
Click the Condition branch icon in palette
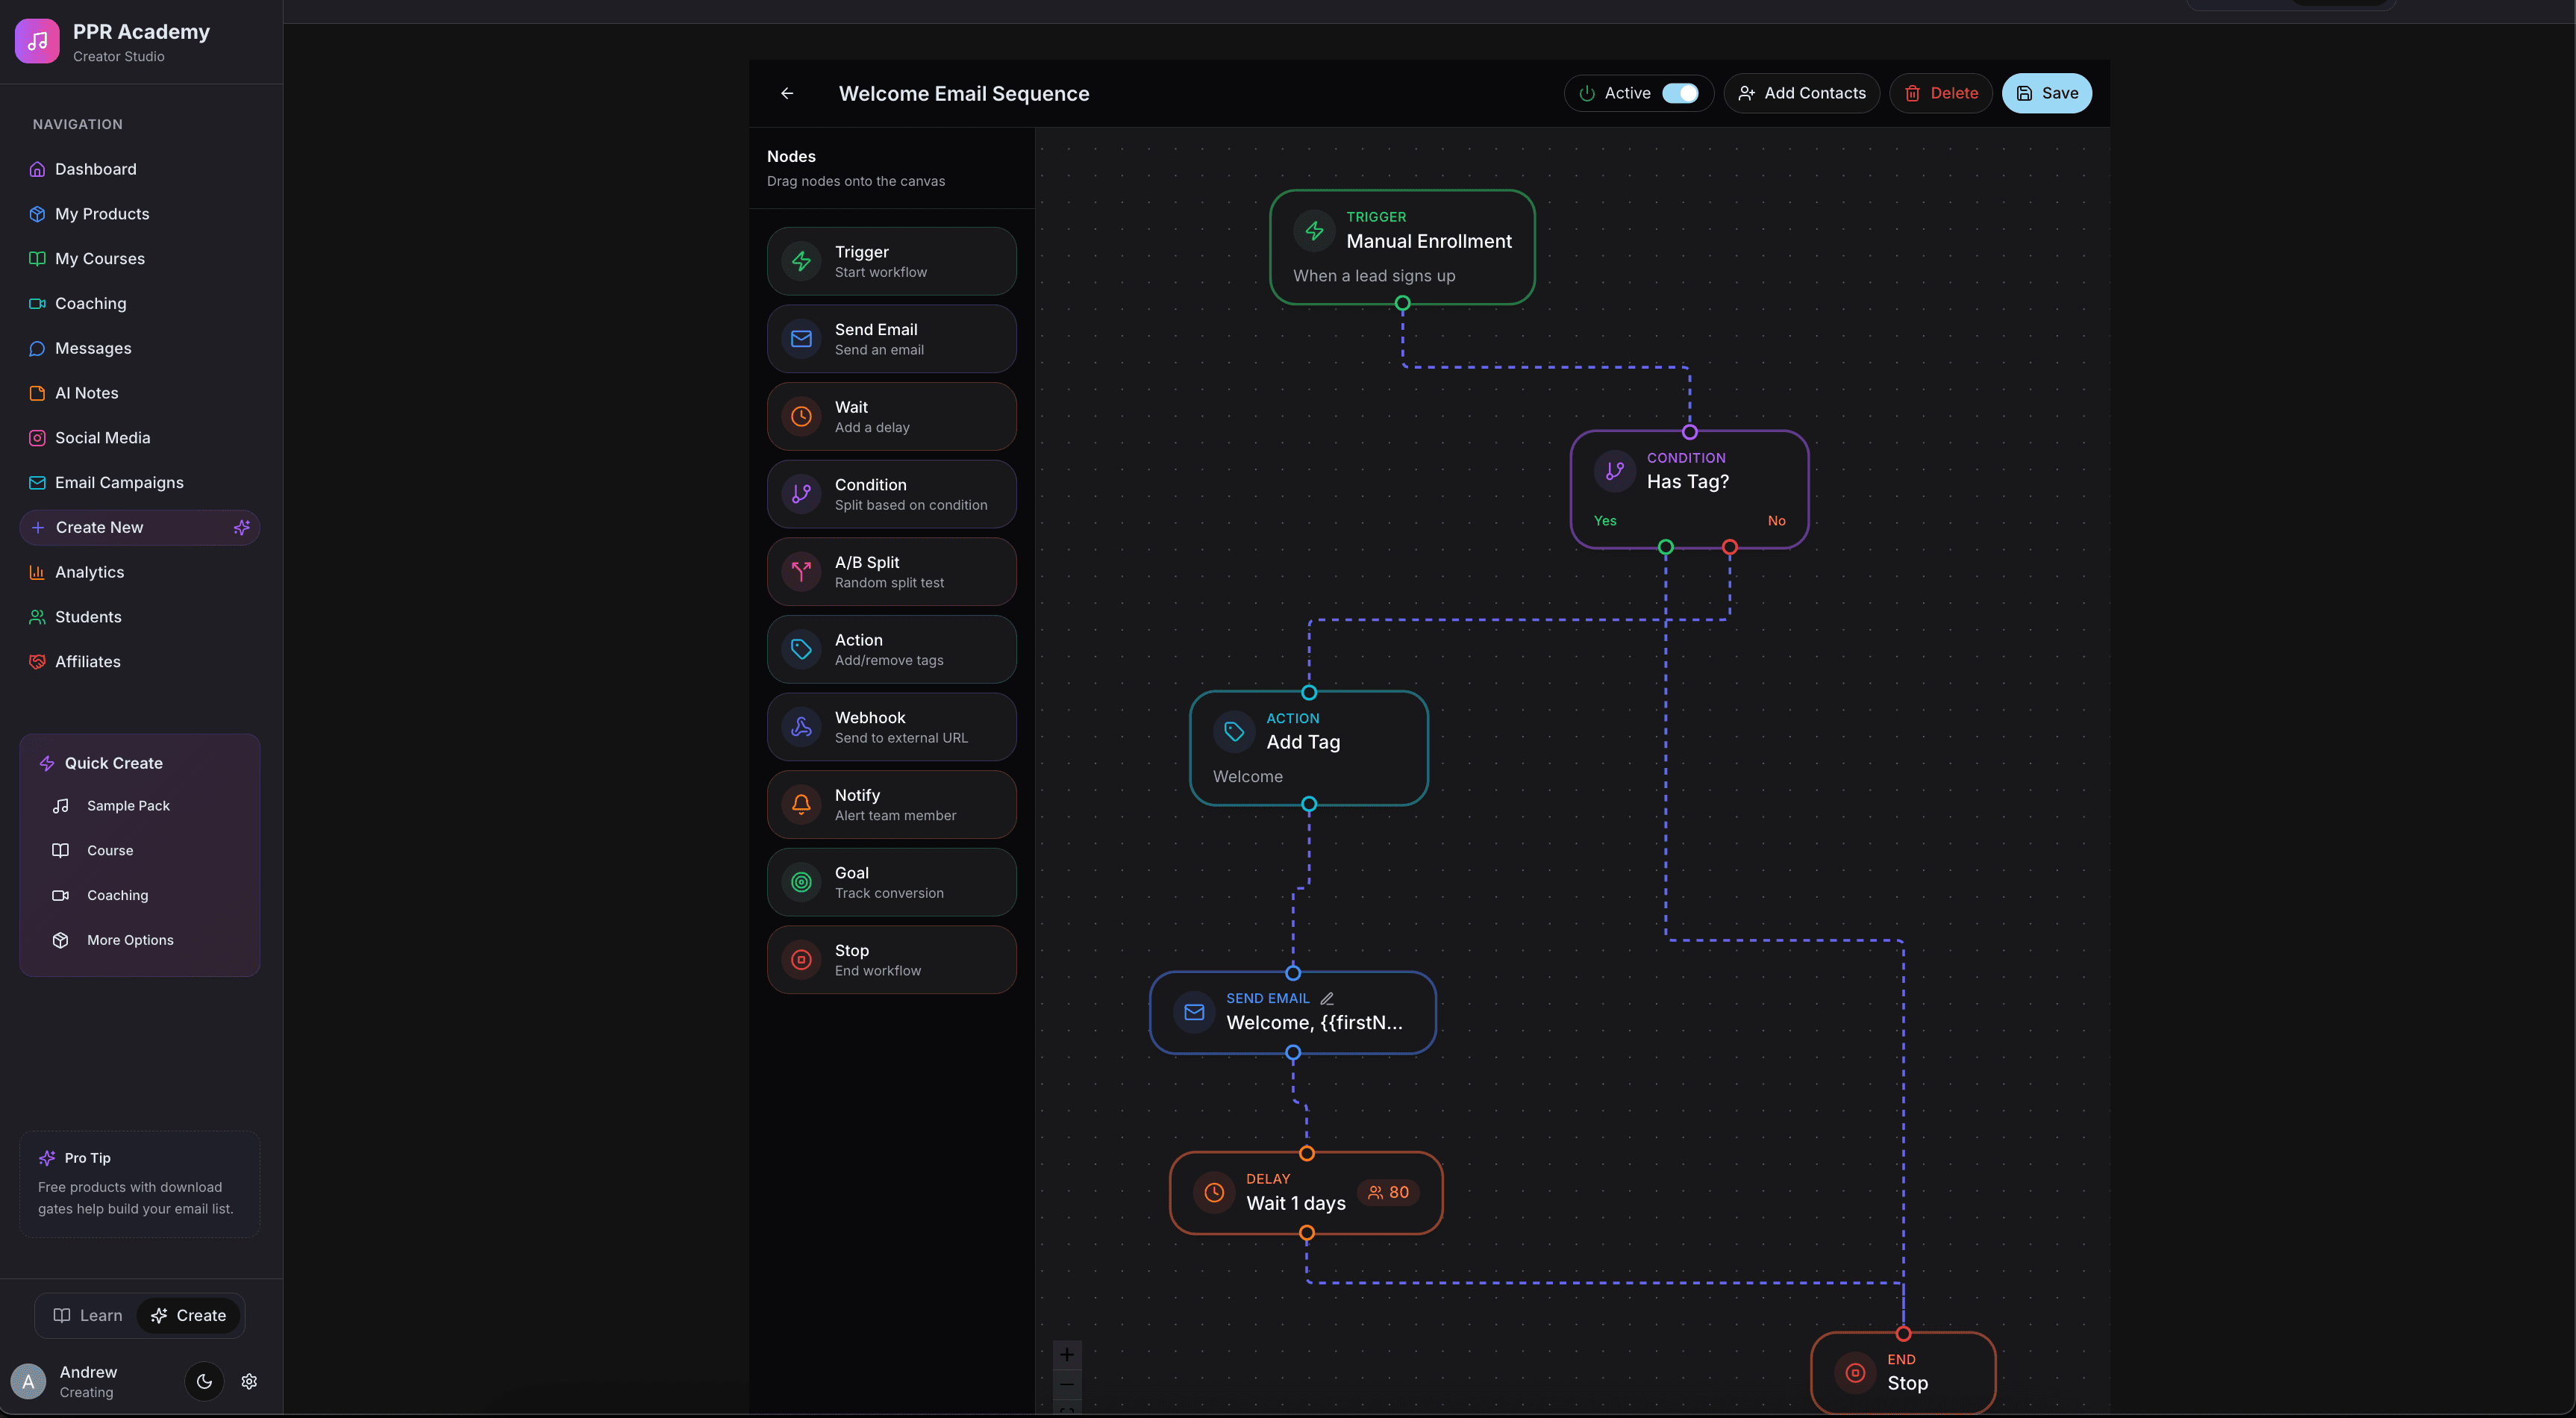pos(801,494)
